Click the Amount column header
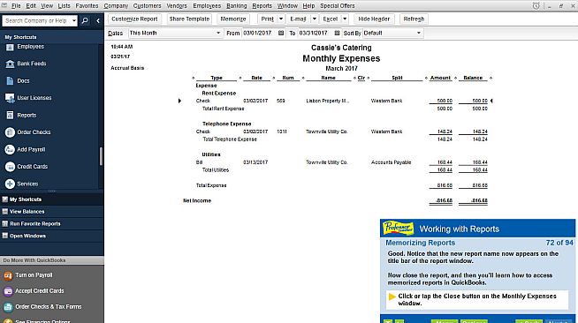Image resolution: width=578 pixels, height=323 pixels. pyautogui.click(x=440, y=78)
